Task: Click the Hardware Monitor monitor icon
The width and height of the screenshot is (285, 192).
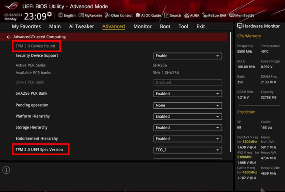Action: point(240,26)
